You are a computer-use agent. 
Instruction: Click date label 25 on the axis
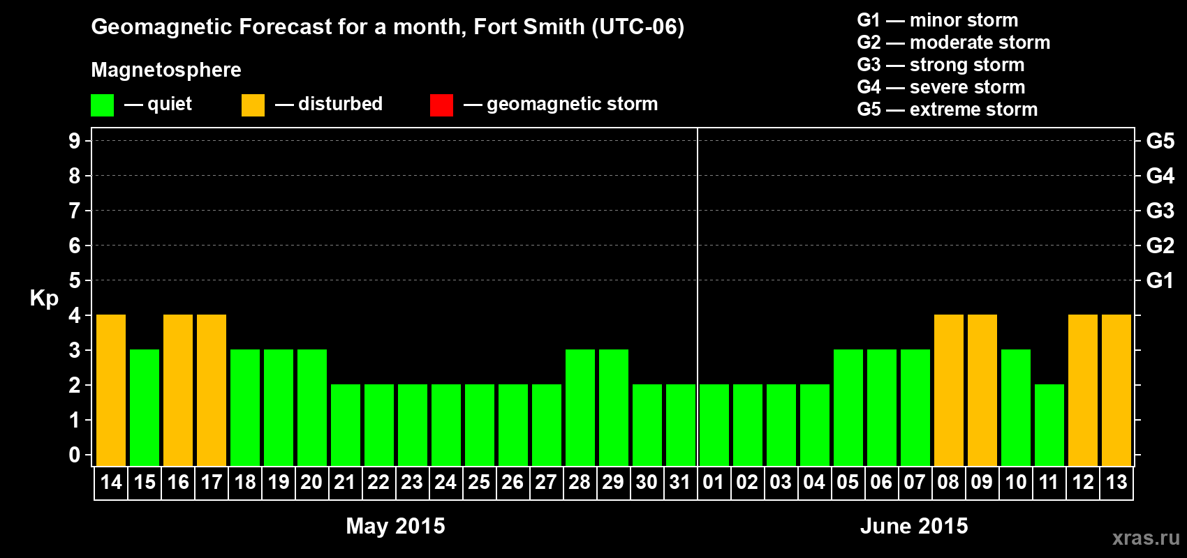tap(480, 482)
